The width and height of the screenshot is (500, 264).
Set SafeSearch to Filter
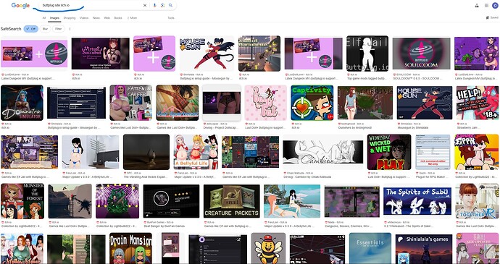coord(59,29)
